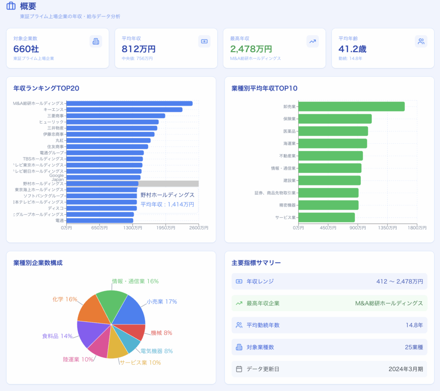This screenshot has height=391, width=440.
Task: Select the キーエンス bar in TOP20 chart
Action: pos(124,109)
